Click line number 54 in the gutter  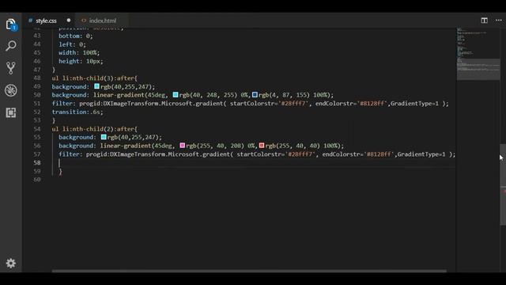[x=37, y=128]
